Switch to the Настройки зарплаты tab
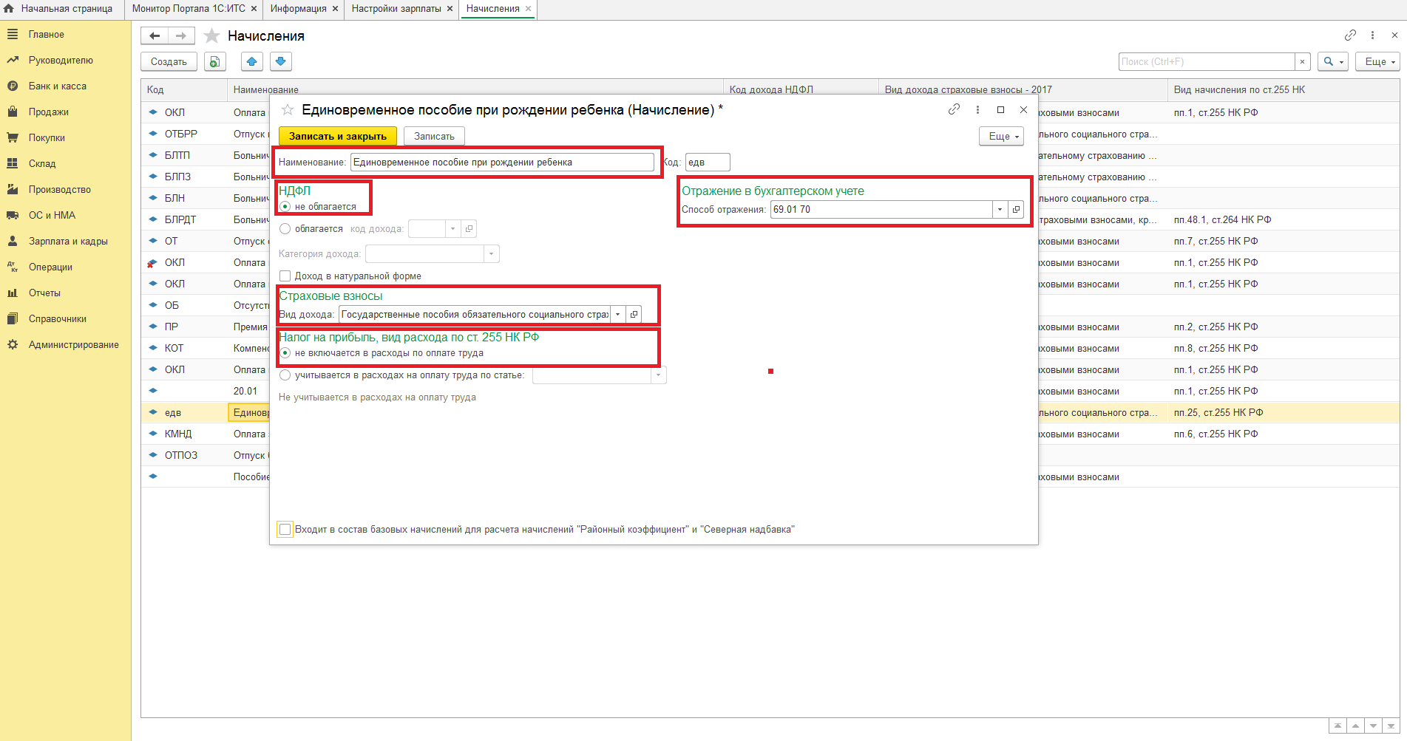 tap(396, 9)
